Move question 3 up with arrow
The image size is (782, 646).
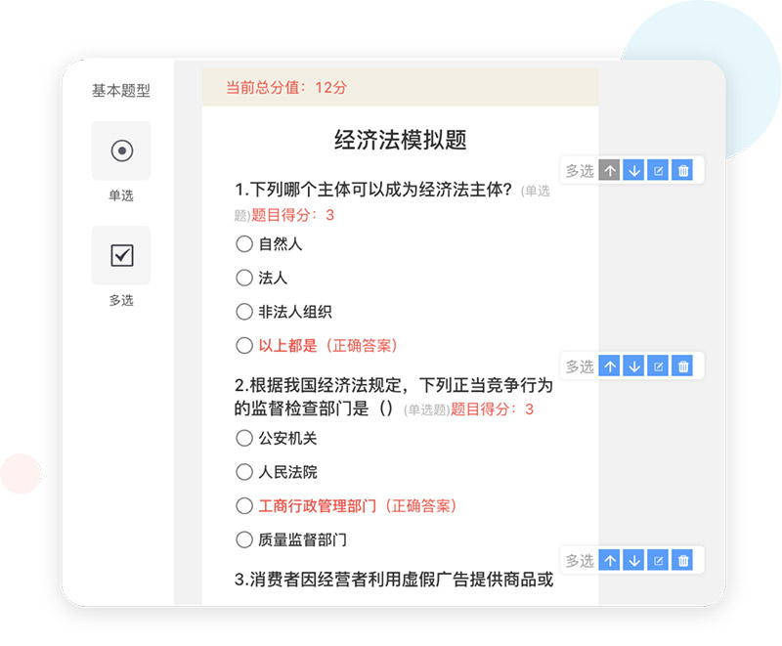(x=610, y=560)
